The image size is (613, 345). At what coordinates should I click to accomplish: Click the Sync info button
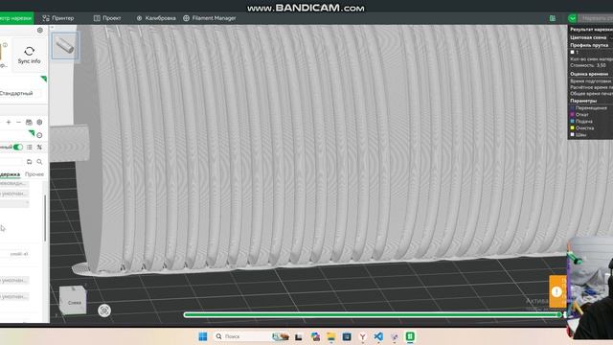(x=29, y=56)
